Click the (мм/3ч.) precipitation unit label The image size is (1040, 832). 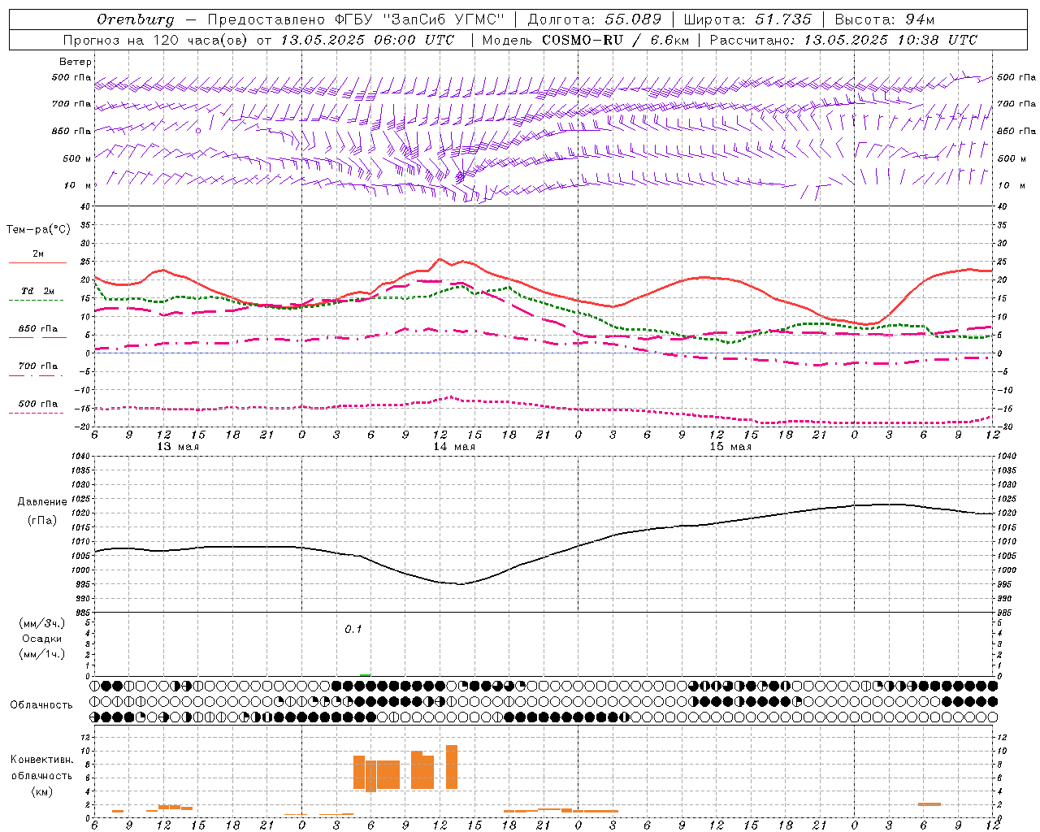tap(41, 623)
